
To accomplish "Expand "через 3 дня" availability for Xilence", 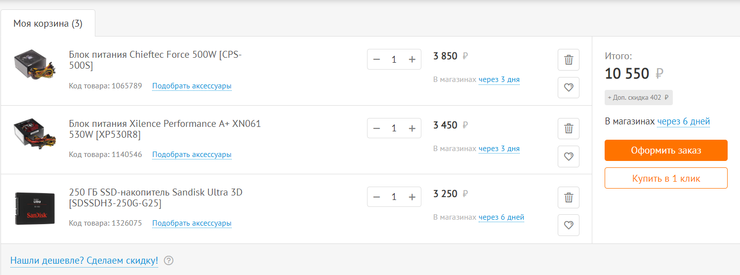I will pos(499,149).
